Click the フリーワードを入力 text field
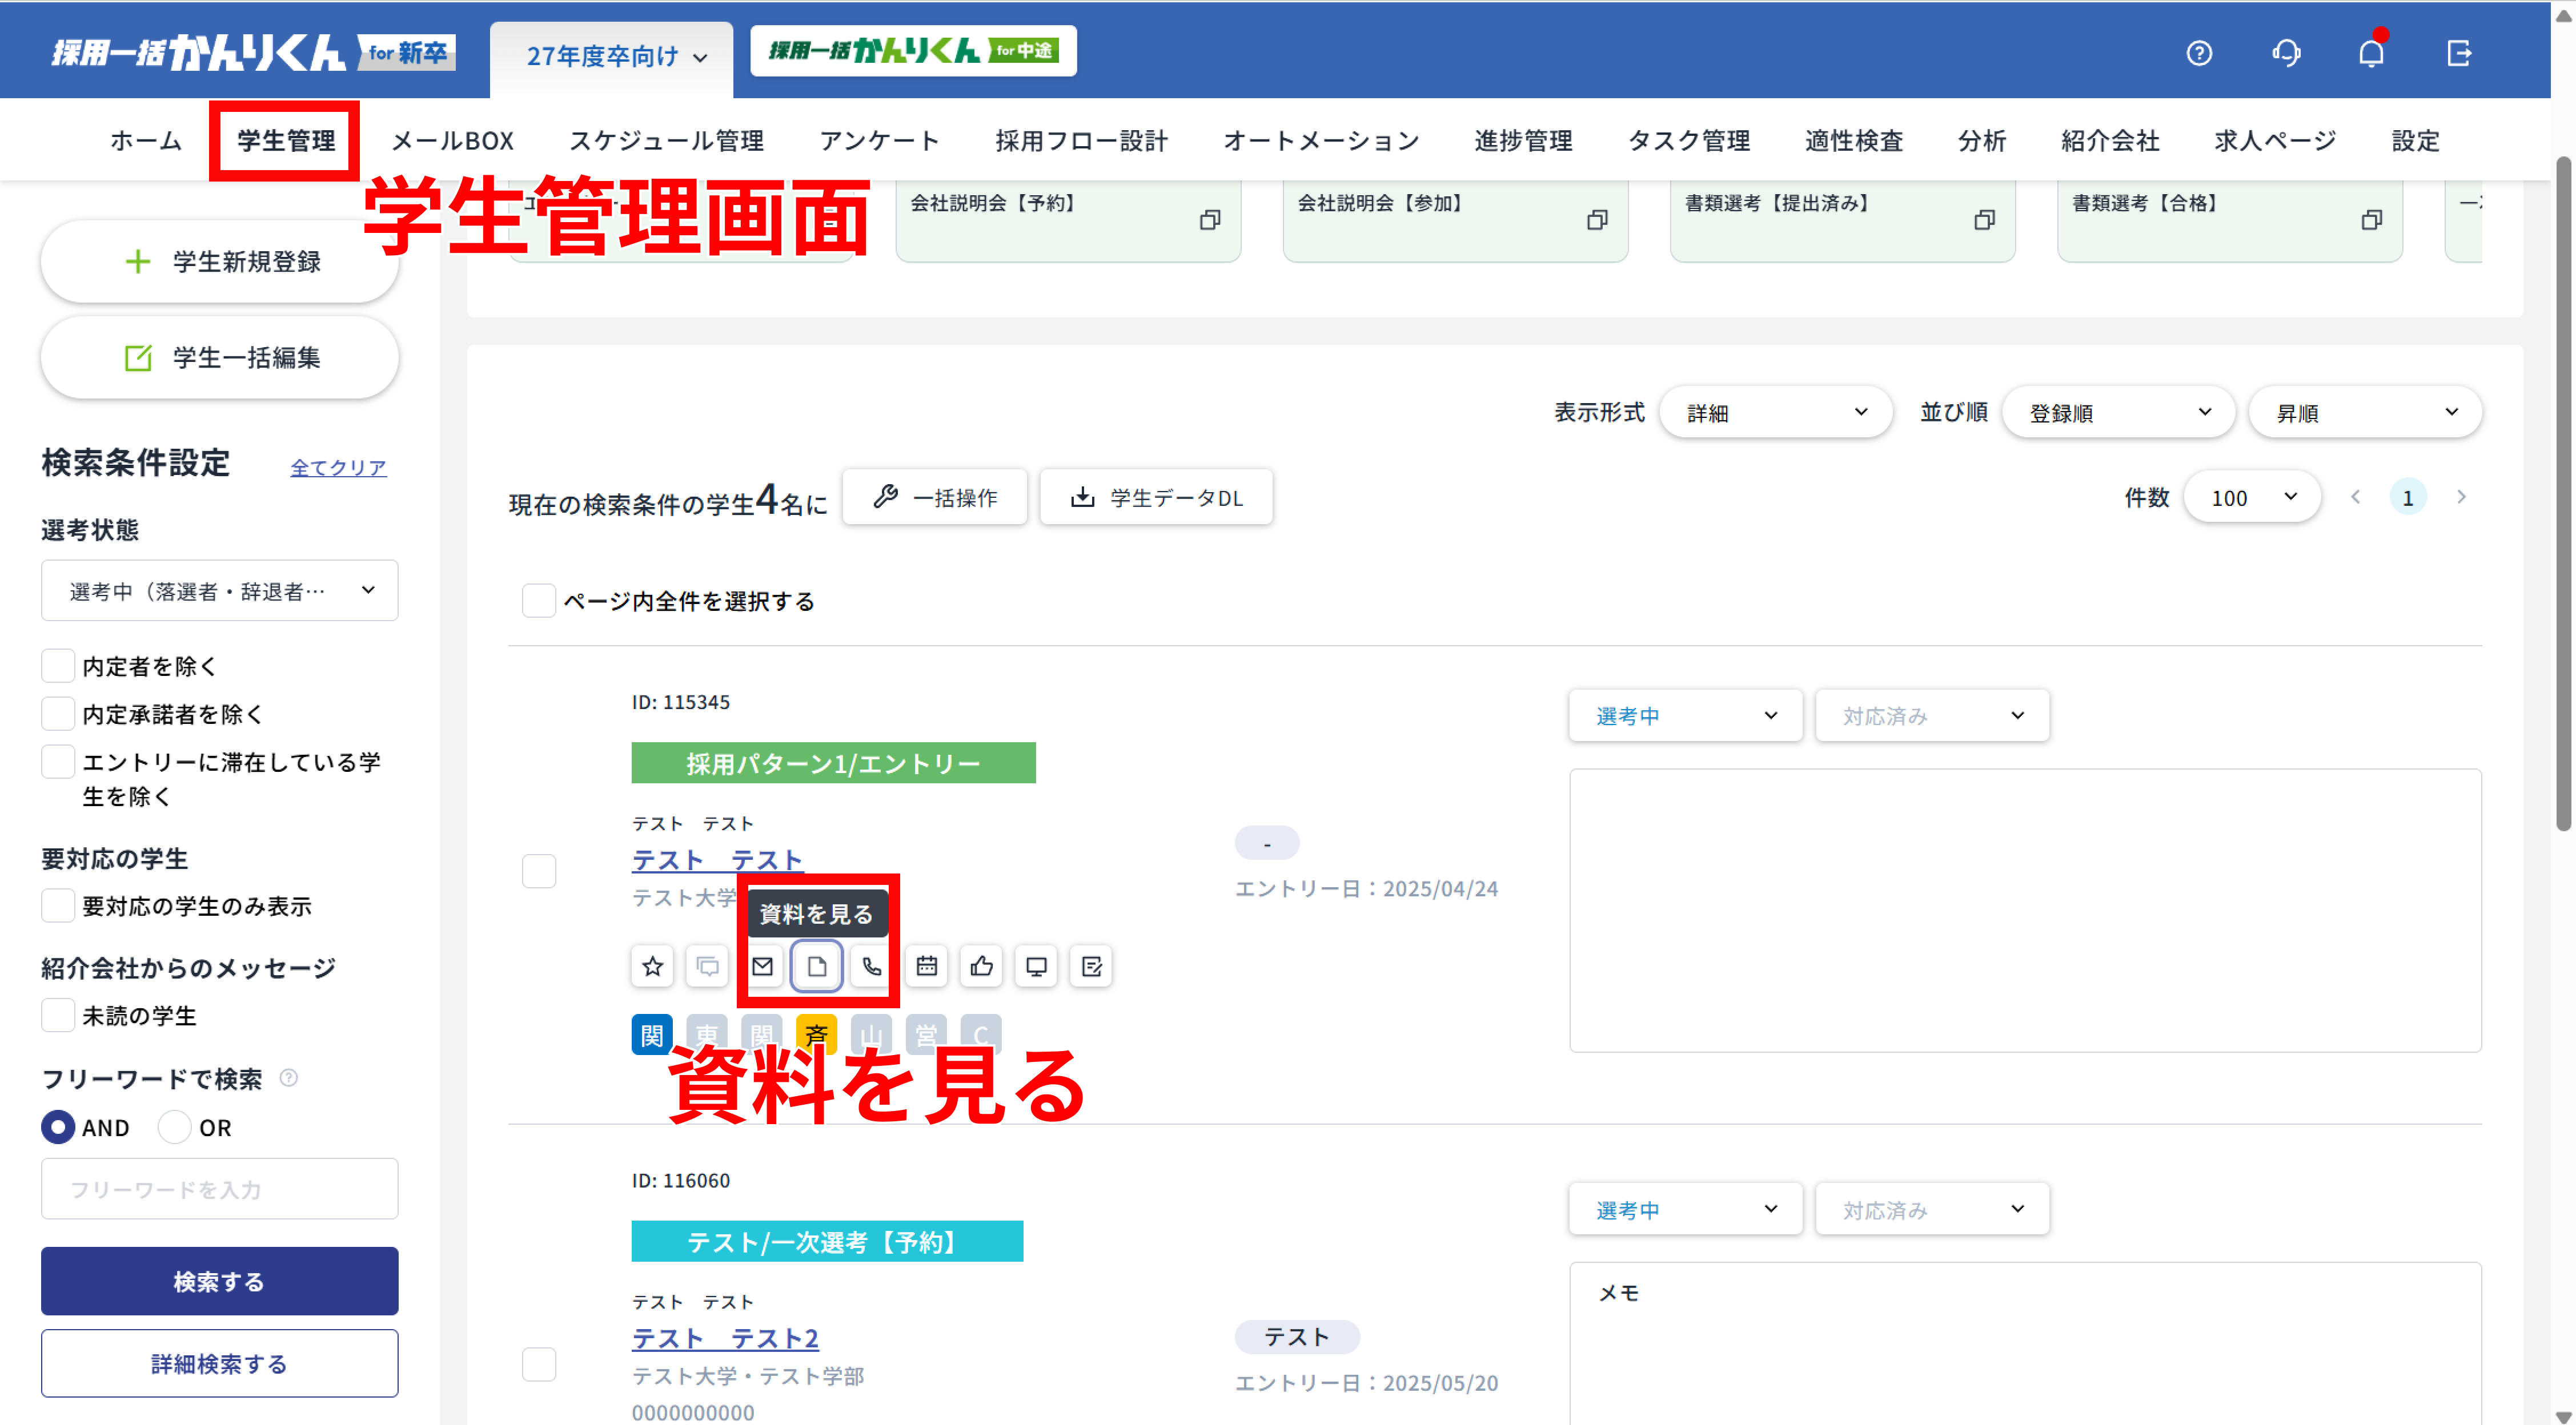The width and height of the screenshot is (2576, 1425). click(219, 1189)
